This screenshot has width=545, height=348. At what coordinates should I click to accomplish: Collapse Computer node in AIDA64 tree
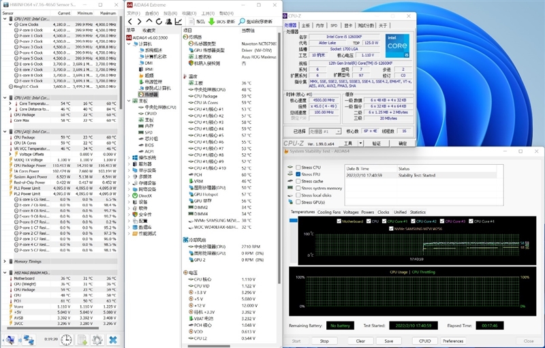pos(129,44)
